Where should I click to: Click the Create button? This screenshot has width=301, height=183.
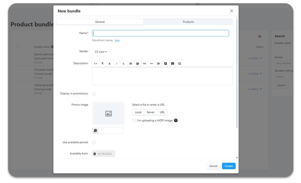229,166
